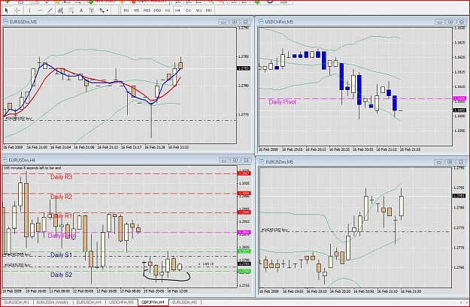
Task: Click current price tag in EURUSDm,M1 chart
Action: 244,68
